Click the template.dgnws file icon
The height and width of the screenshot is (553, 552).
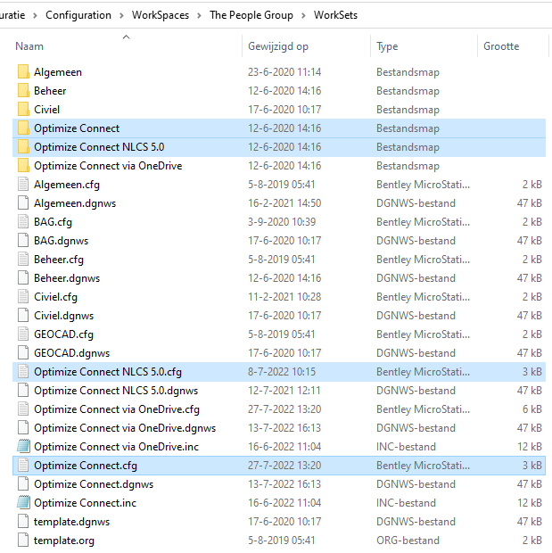pos(23,521)
